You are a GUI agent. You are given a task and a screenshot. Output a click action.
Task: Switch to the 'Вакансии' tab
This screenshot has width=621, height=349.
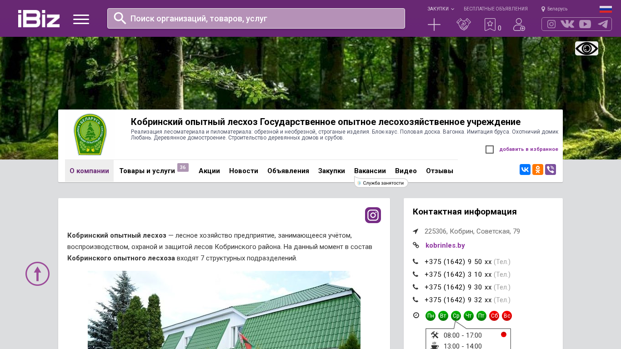[370, 171]
